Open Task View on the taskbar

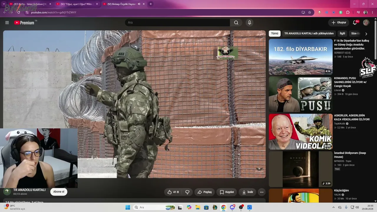click(x=180, y=207)
